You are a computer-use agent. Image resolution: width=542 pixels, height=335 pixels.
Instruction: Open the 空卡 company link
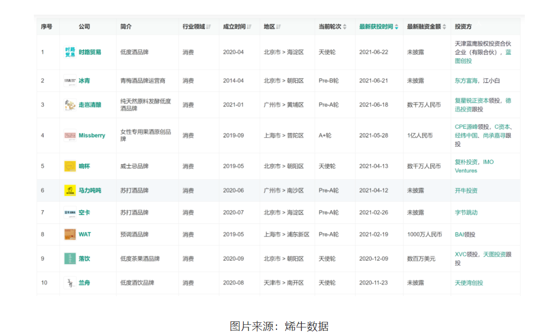click(84, 213)
